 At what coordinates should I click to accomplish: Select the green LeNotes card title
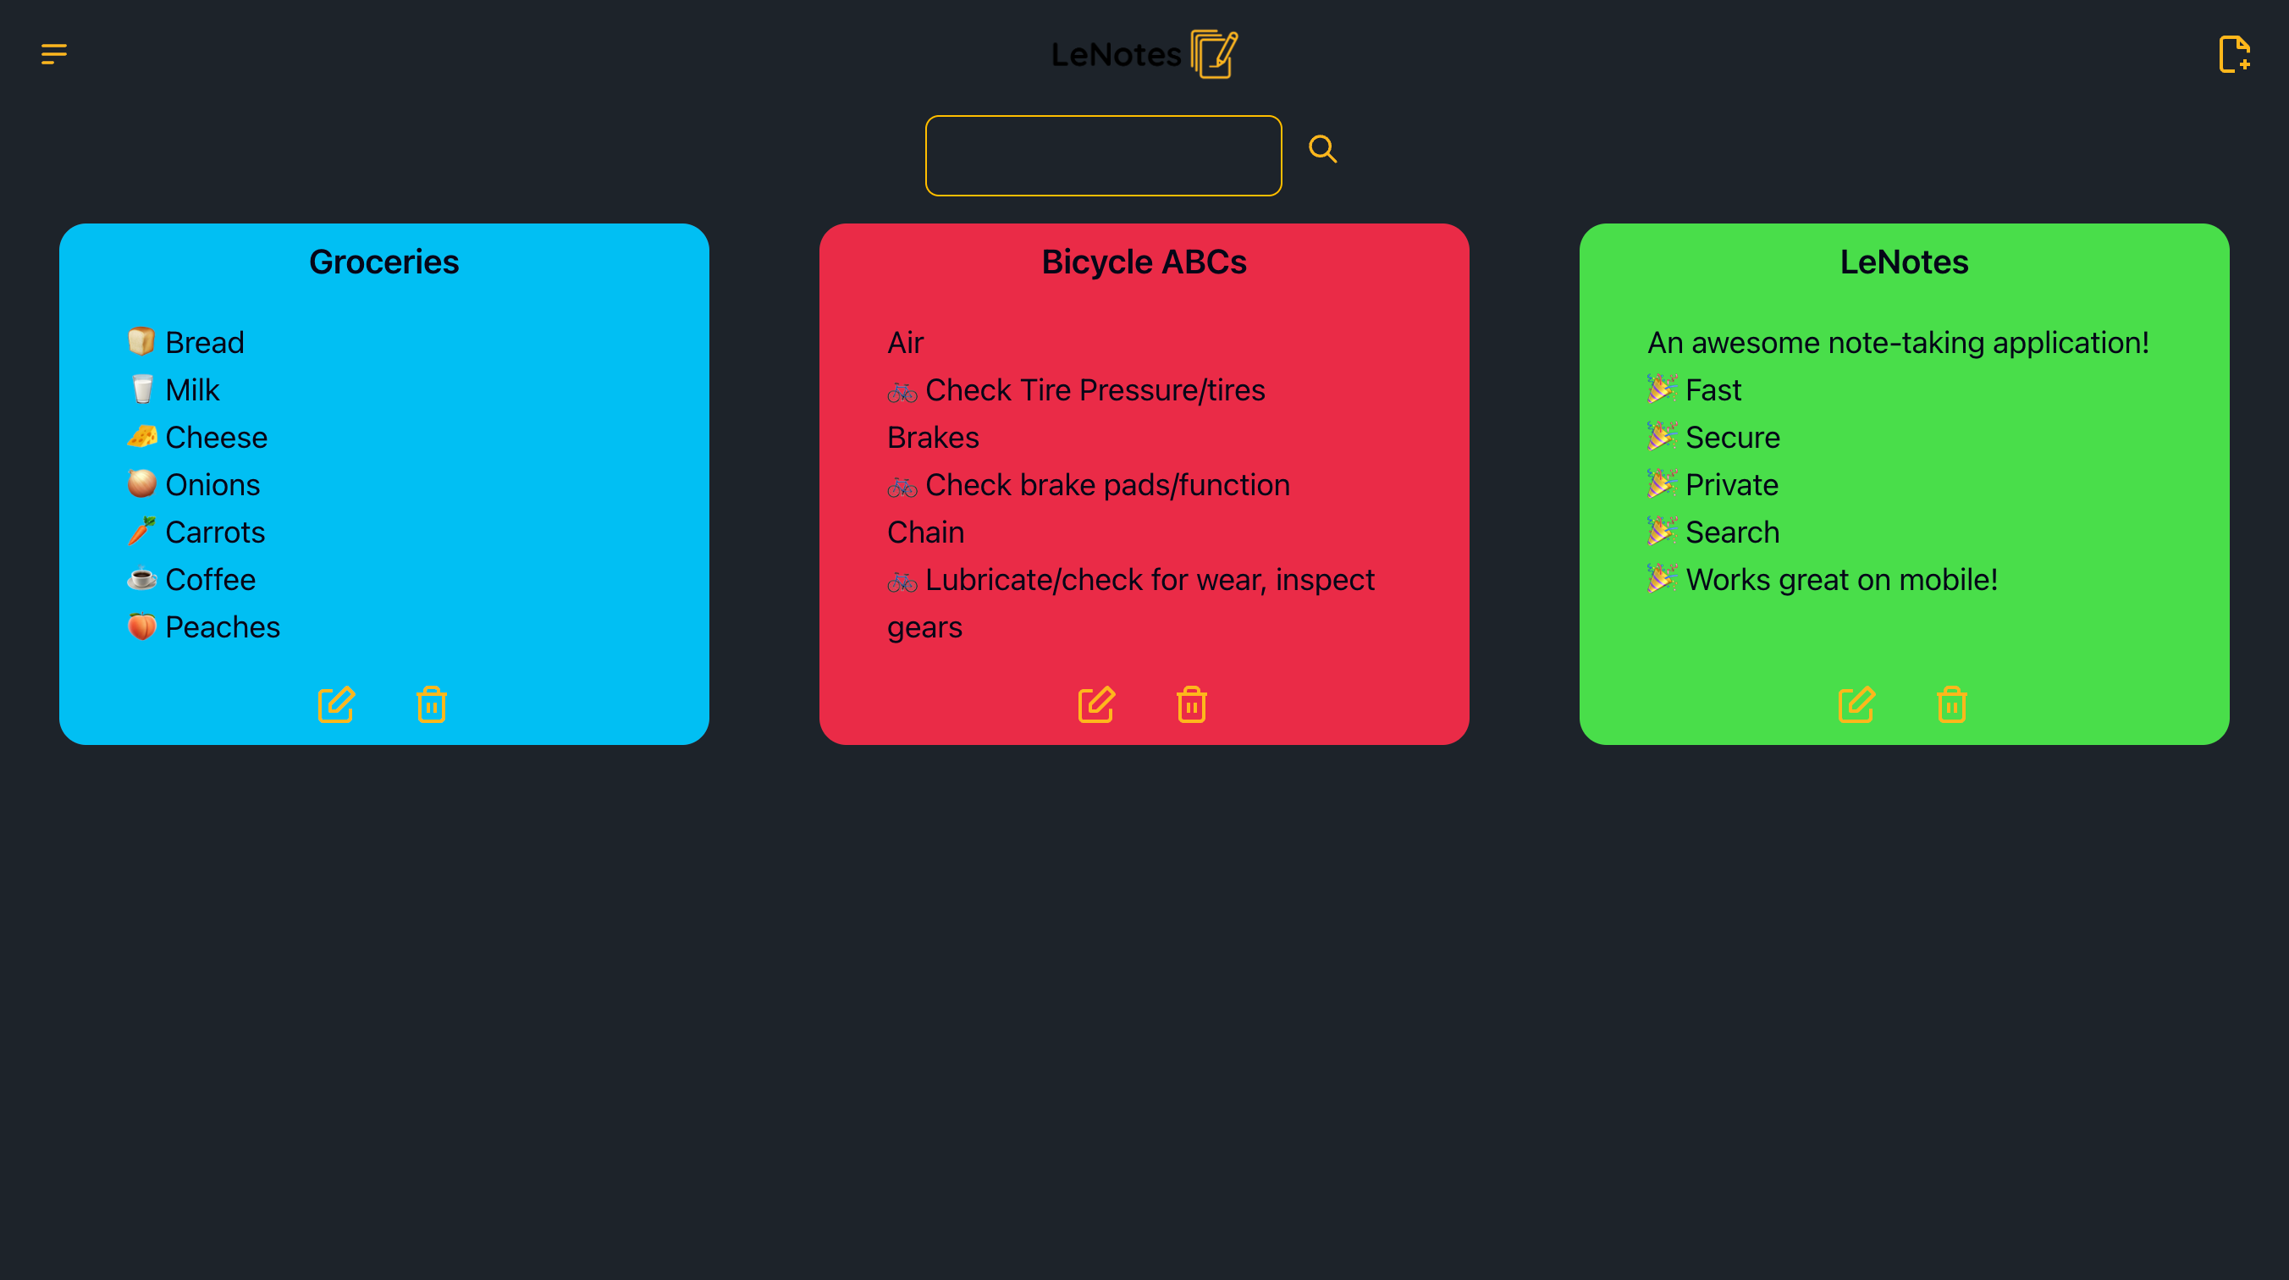1903,262
